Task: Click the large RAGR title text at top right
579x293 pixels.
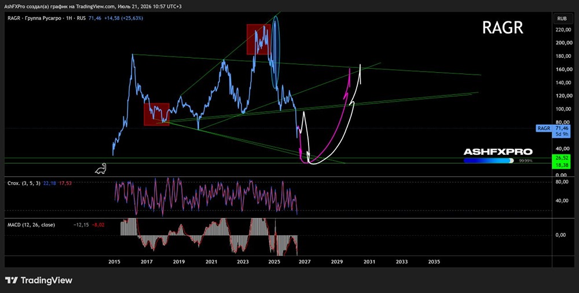Action: 503,28
